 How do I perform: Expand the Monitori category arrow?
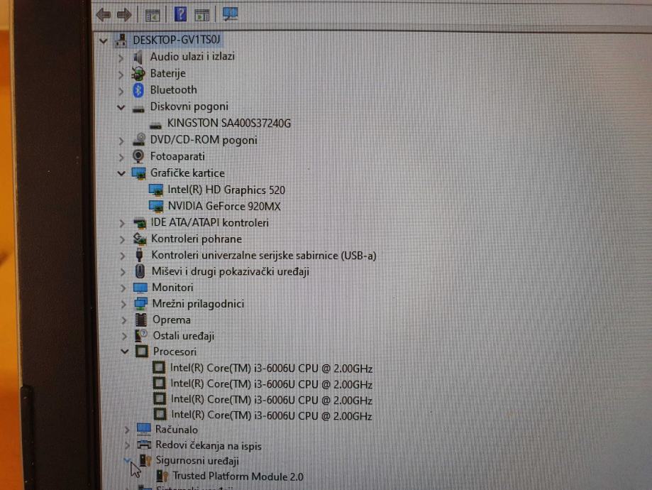[123, 288]
